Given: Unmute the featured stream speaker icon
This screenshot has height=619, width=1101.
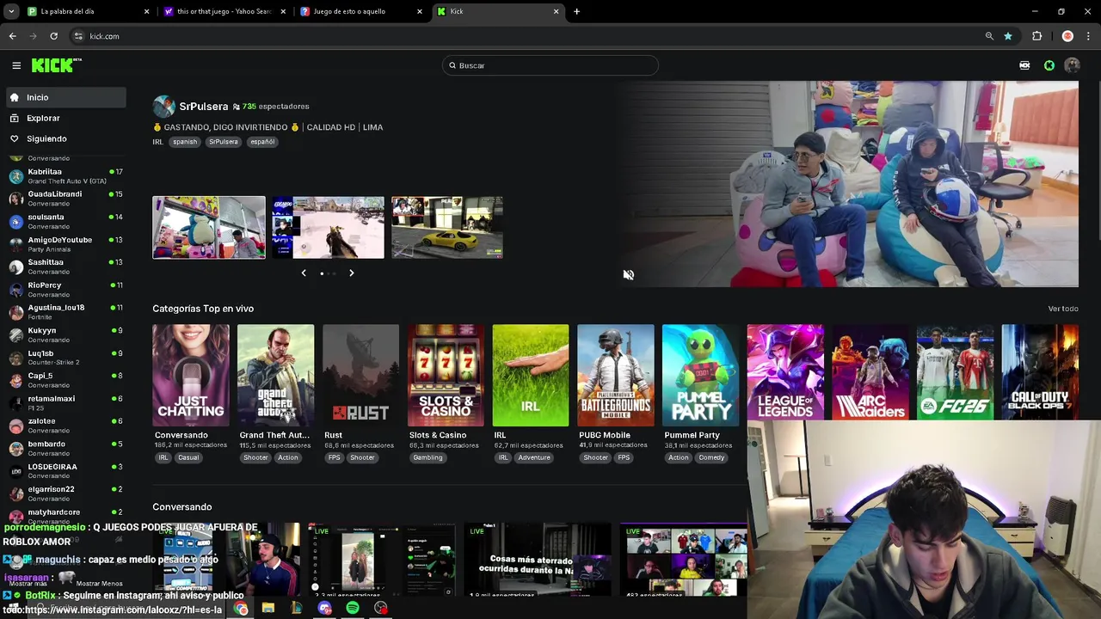Looking at the screenshot, I should (629, 275).
